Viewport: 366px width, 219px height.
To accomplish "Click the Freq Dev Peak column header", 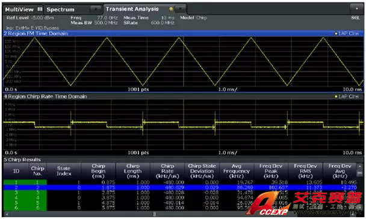I will (271, 171).
